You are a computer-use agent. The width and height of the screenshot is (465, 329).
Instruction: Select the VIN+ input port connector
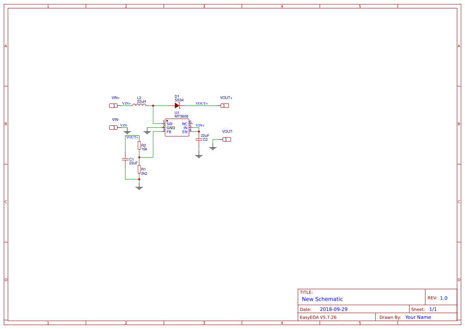113,105
